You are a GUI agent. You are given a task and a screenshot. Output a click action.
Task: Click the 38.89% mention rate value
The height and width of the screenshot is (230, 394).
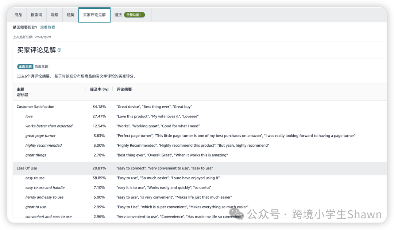coord(99,178)
